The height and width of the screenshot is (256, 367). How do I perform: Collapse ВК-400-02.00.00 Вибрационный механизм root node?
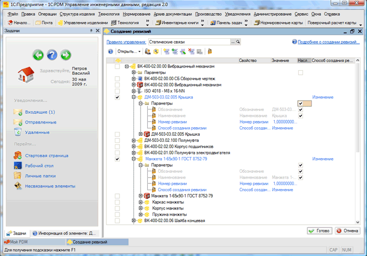[127, 66]
